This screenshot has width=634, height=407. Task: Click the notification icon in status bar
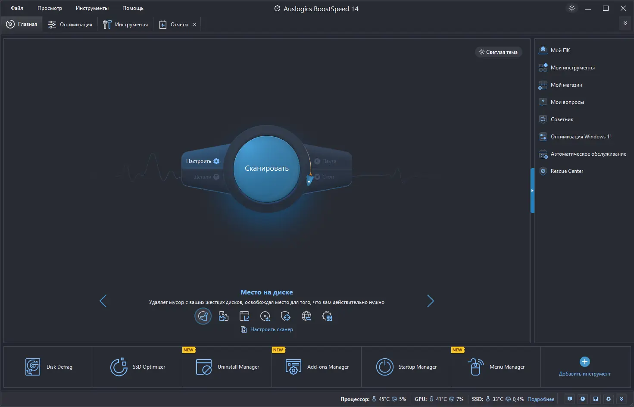tap(570, 399)
